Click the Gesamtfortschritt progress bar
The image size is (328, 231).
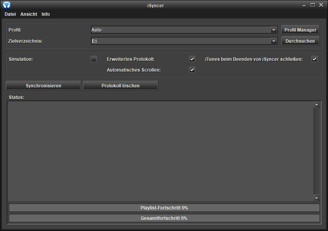tap(164, 218)
